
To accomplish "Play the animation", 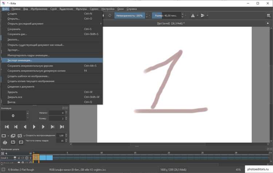I will tap(34, 127).
